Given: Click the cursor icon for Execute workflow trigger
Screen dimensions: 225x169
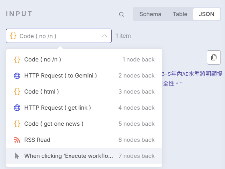Looking at the screenshot, I should point(17,156).
